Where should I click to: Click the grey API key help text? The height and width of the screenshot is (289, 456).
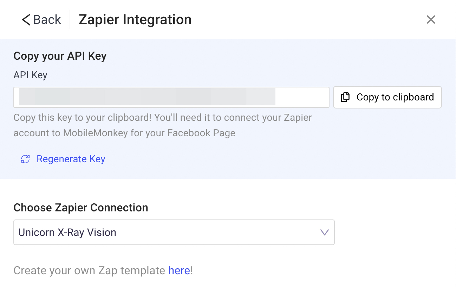pyautogui.click(x=162, y=117)
